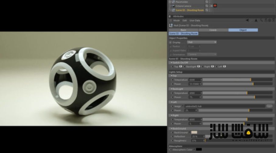Toggle the Left light switch checkbox

click(x=225, y=66)
